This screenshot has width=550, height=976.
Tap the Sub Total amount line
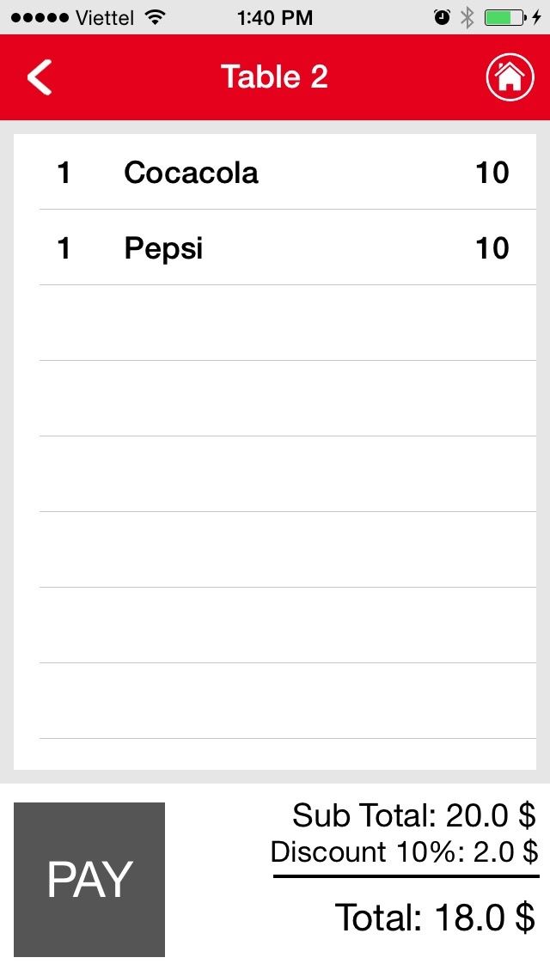(x=413, y=814)
